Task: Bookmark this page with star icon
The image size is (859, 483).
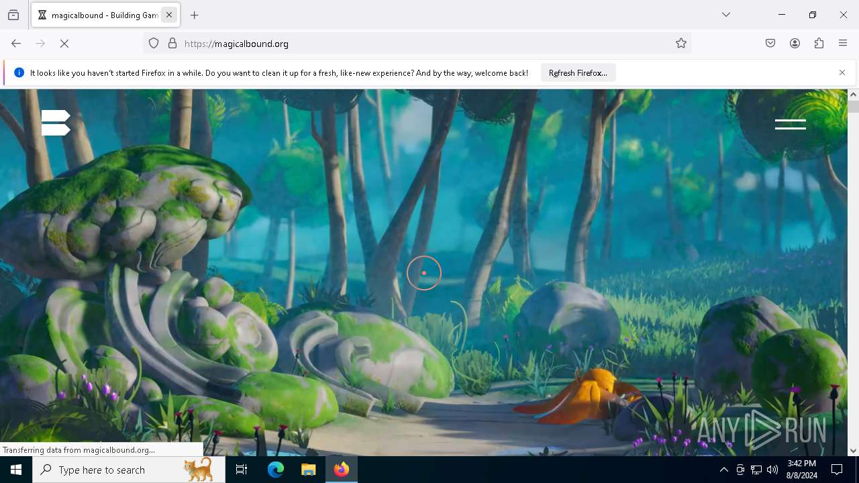Action: (681, 44)
